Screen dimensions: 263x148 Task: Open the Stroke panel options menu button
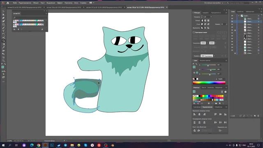click(226, 13)
